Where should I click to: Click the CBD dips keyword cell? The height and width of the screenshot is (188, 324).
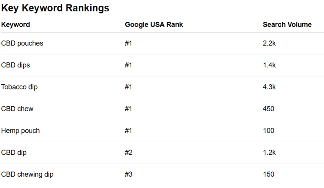coord(16,65)
